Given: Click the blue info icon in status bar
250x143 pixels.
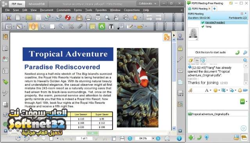Looking at the screenshot, I should (x=179, y=138).
